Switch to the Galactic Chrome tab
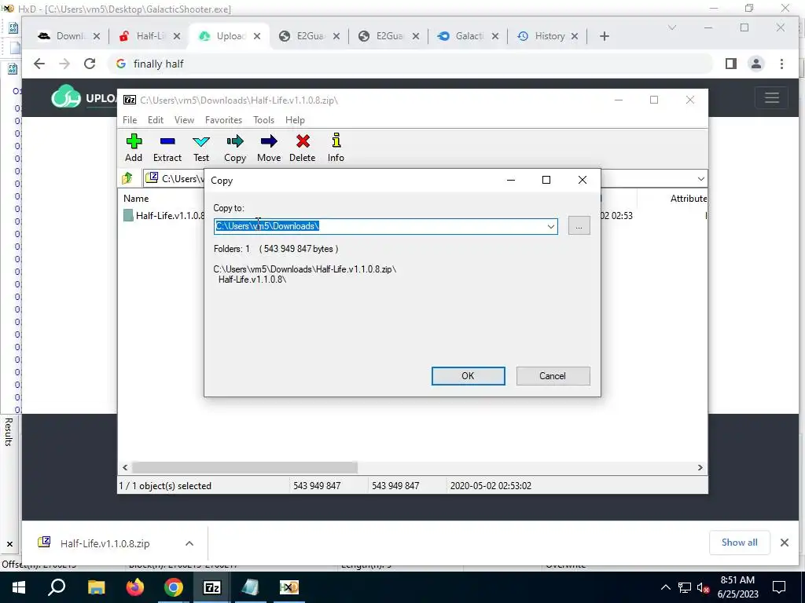 pyautogui.click(x=469, y=36)
